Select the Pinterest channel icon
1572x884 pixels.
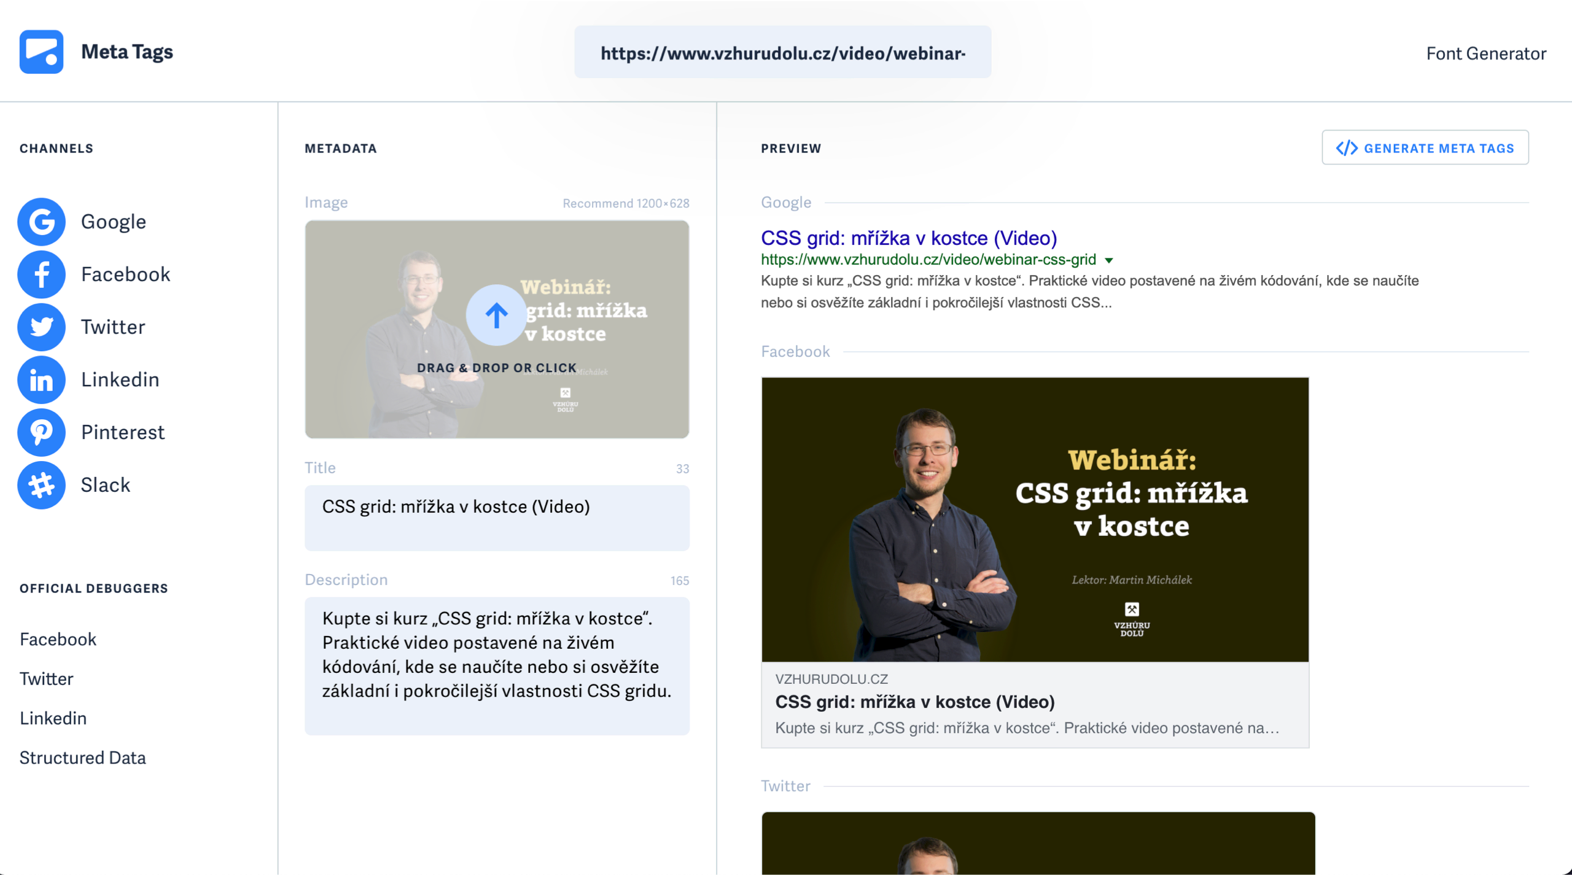coord(41,433)
